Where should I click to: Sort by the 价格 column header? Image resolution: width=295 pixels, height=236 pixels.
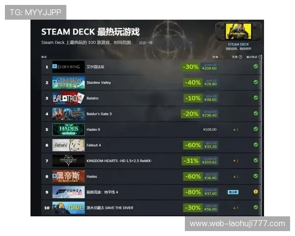point(215,57)
